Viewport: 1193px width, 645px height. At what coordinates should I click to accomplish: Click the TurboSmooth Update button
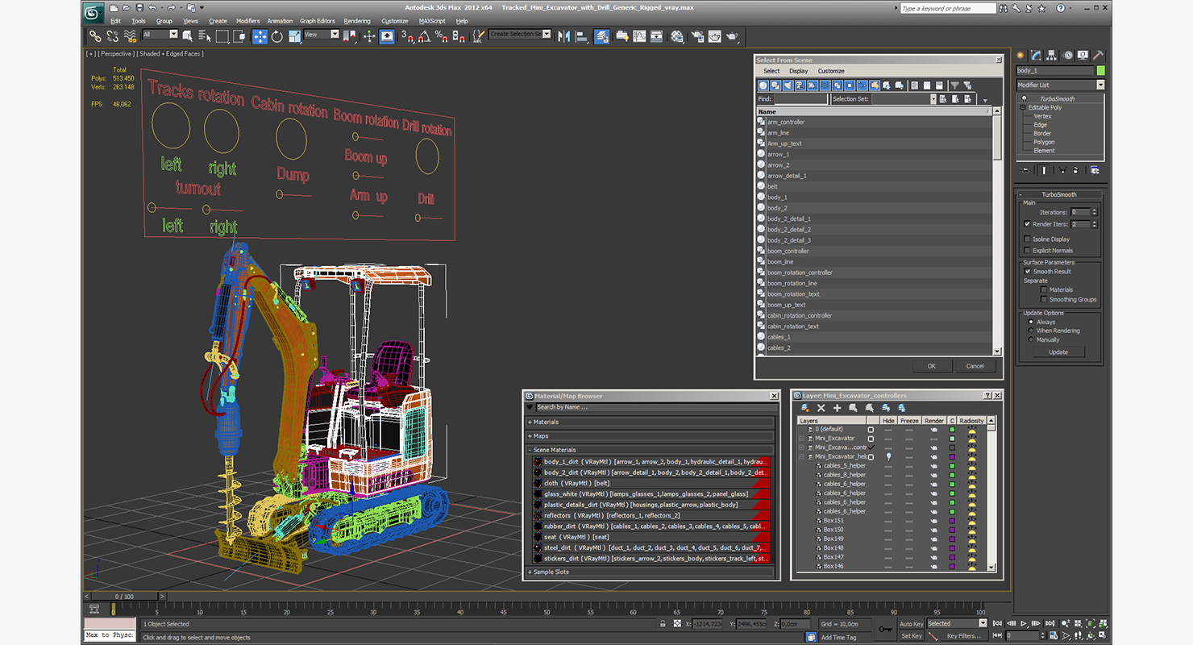1058,352
